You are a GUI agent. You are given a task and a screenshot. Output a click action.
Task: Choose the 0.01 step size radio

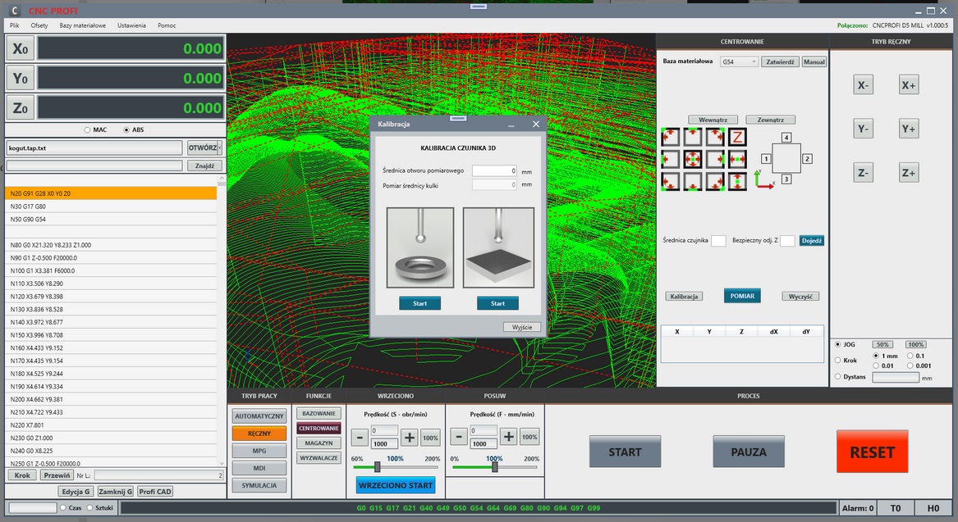[x=876, y=365]
